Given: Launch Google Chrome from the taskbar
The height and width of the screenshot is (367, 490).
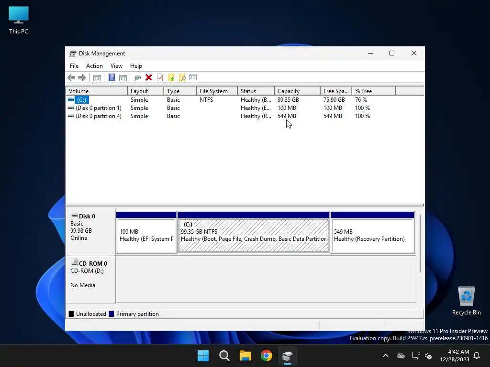Looking at the screenshot, I should tap(267, 356).
